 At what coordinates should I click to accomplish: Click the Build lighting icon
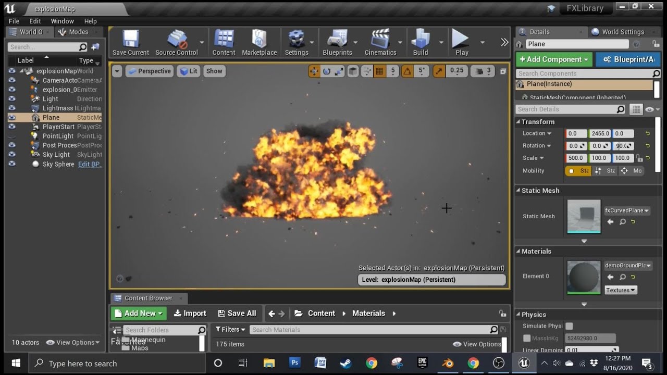[x=420, y=42]
